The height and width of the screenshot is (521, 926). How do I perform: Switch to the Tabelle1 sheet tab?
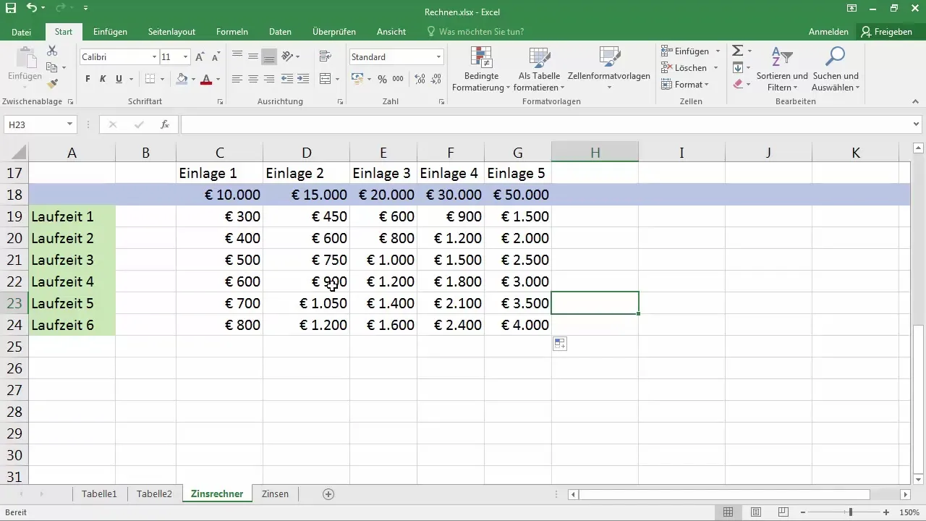tap(99, 494)
